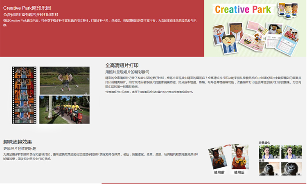Click the three paper figurine characters icon
The image size is (307, 184).
(x=288, y=10)
